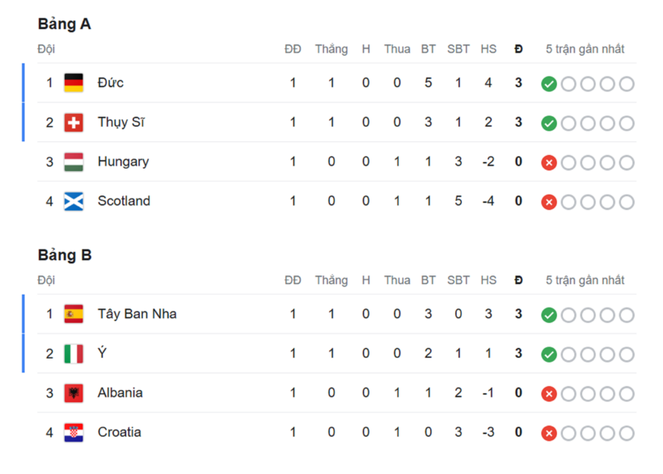Click Spain's green win checkmark
This screenshot has height=474, width=663.
549,314
